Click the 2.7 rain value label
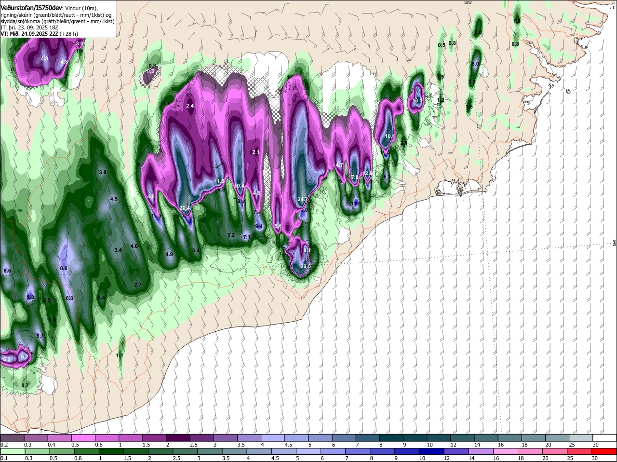 tap(138, 285)
